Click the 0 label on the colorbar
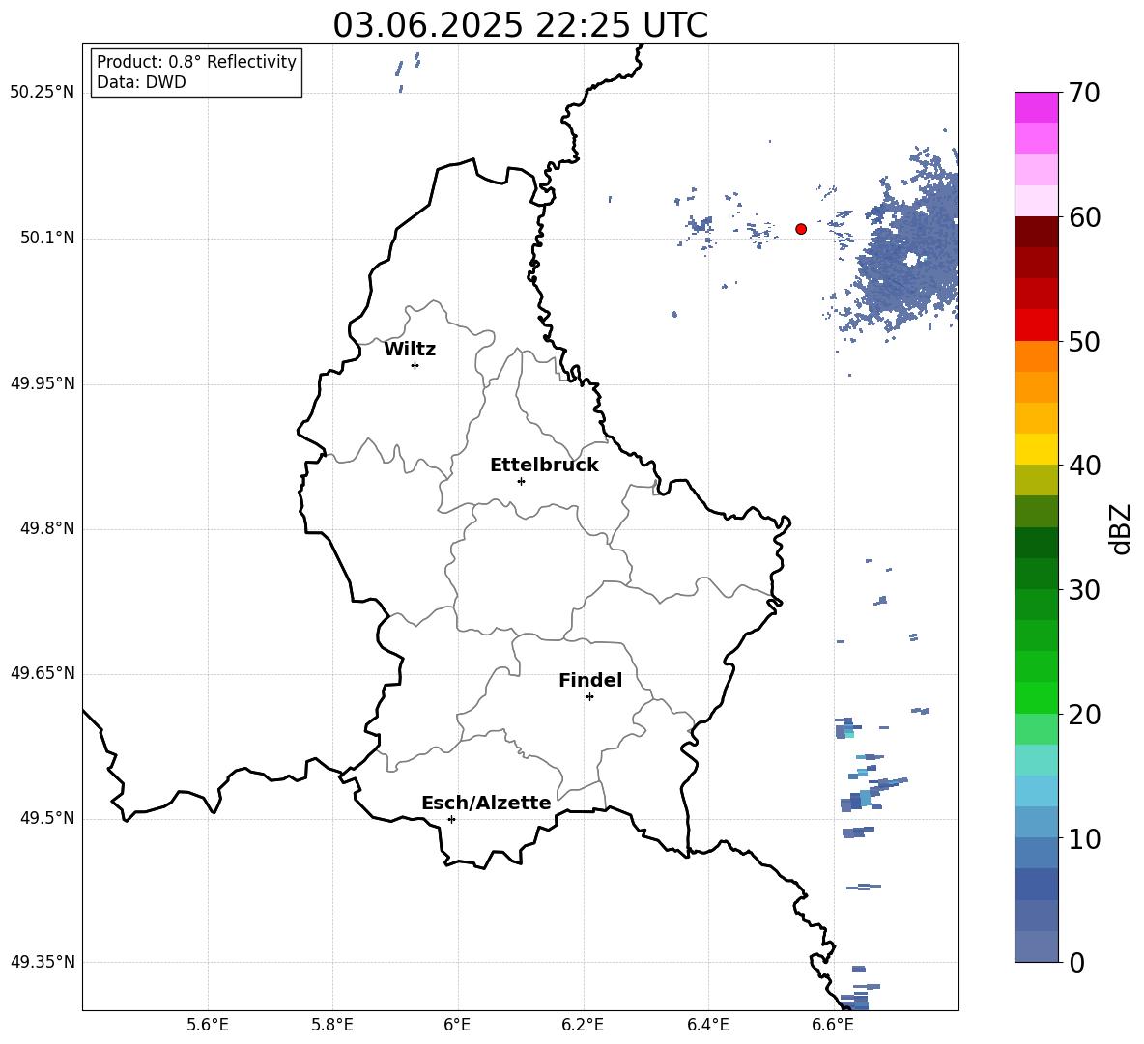Screen dimensions: 1144x1044 tap(1076, 962)
